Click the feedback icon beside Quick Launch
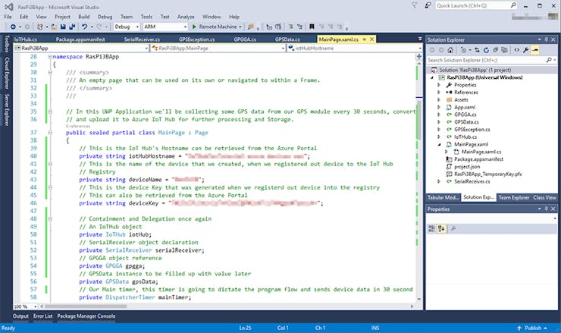The height and width of the screenshot is (333, 561). pyautogui.click(x=428, y=6)
